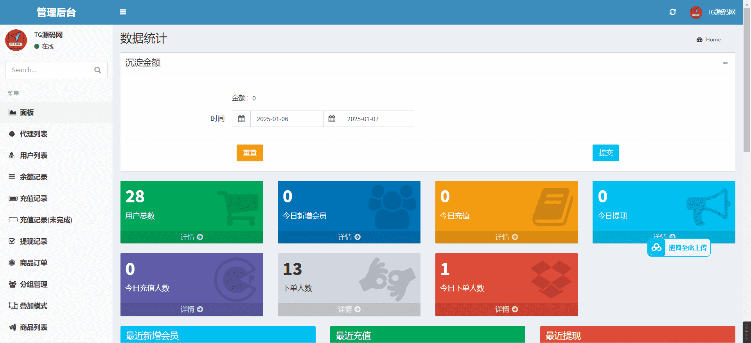Select 提现记录 from the sidebar menu
The width and height of the screenshot is (751, 343).
pos(34,241)
